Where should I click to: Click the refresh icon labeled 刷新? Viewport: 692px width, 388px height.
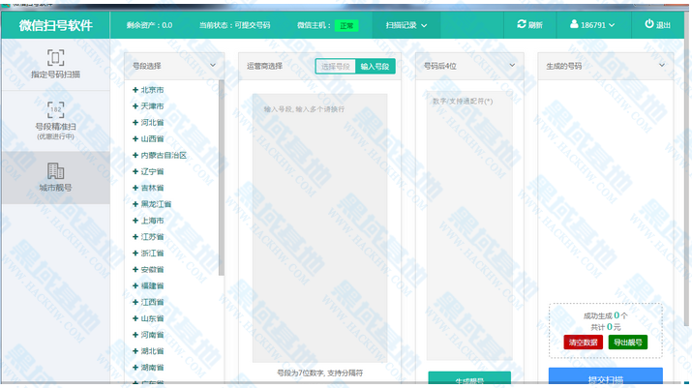[x=522, y=24]
